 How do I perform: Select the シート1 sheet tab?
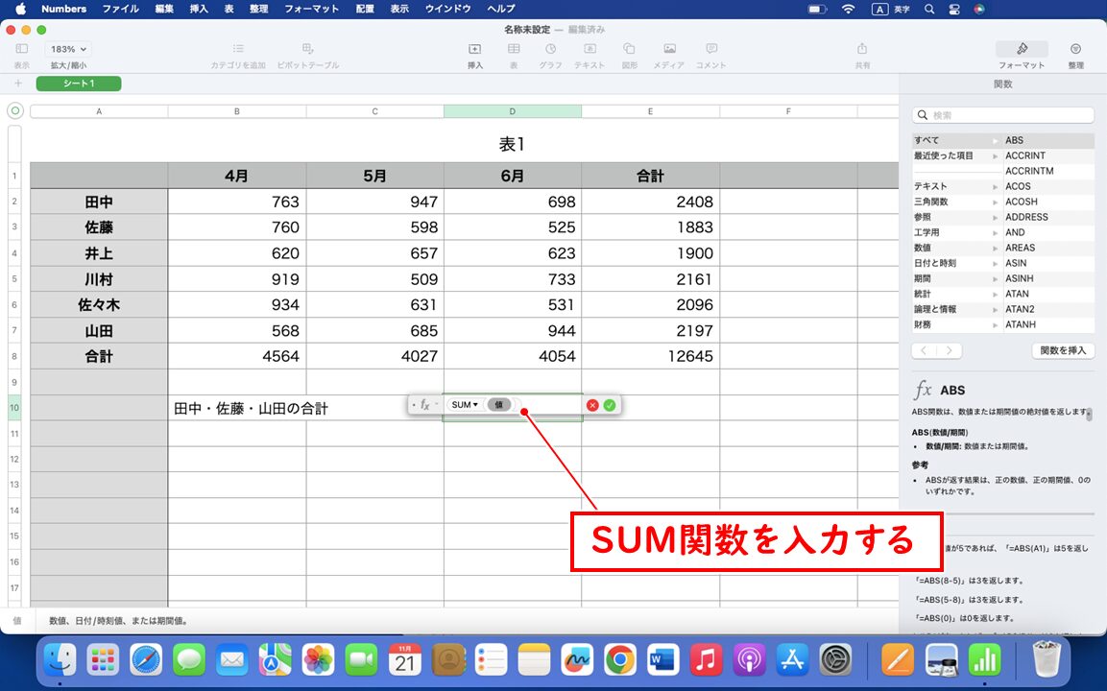79,83
